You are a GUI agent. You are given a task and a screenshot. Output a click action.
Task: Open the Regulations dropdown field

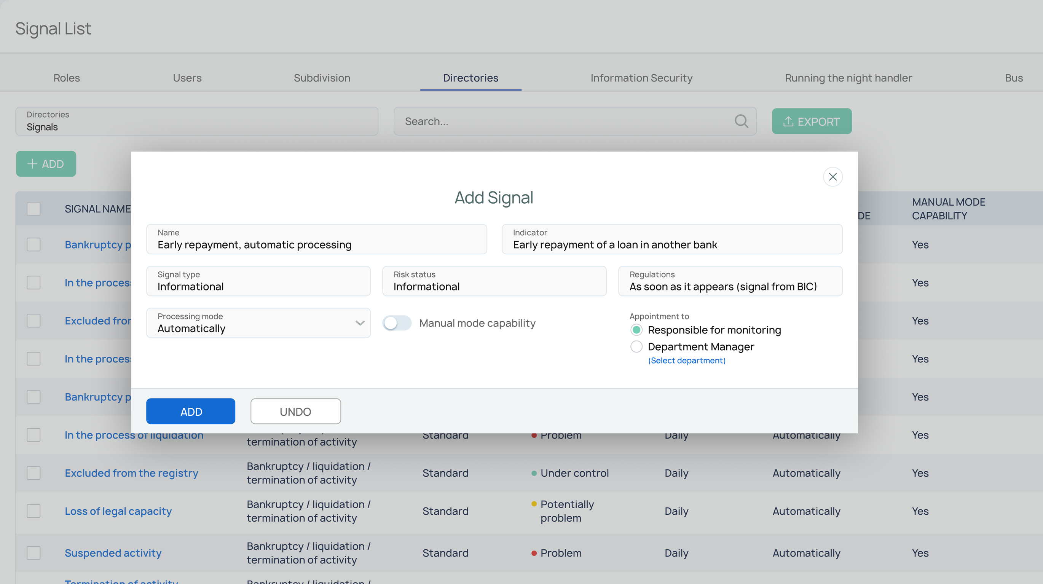730,281
